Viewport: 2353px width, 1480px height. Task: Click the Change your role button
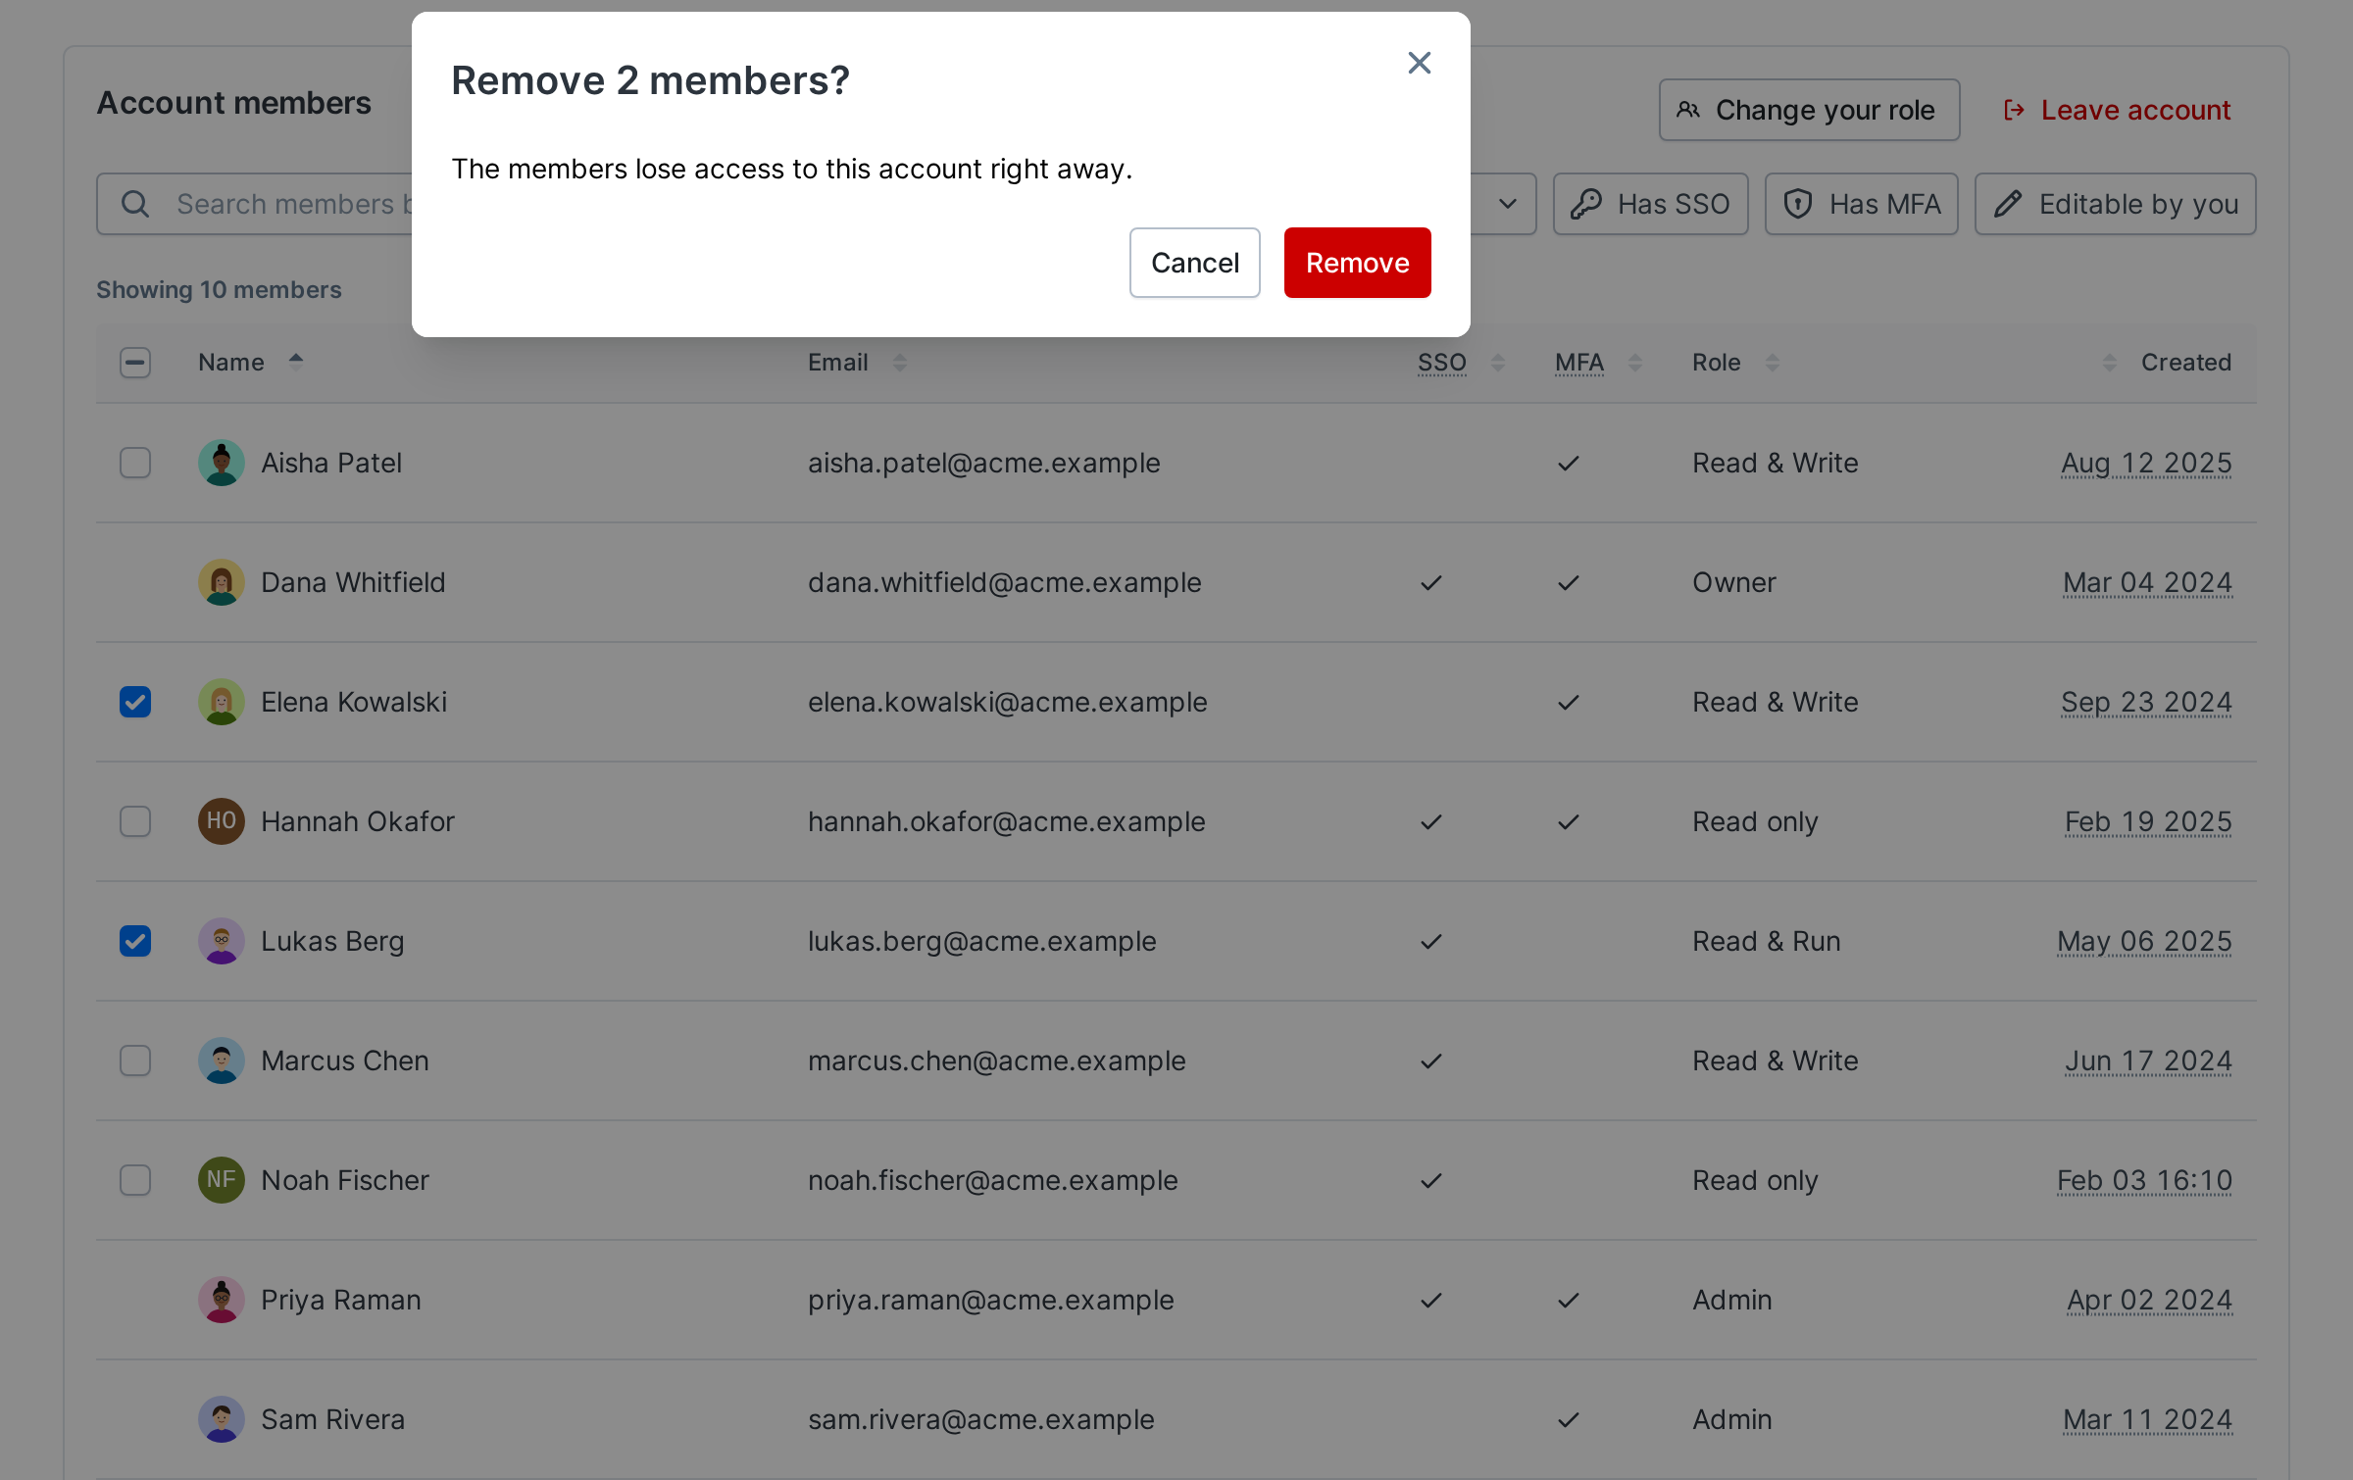pyautogui.click(x=1809, y=110)
